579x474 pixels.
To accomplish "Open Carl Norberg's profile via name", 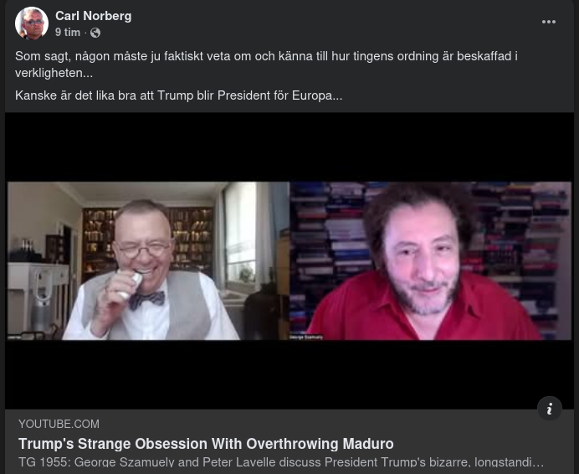I will point(94,16).
